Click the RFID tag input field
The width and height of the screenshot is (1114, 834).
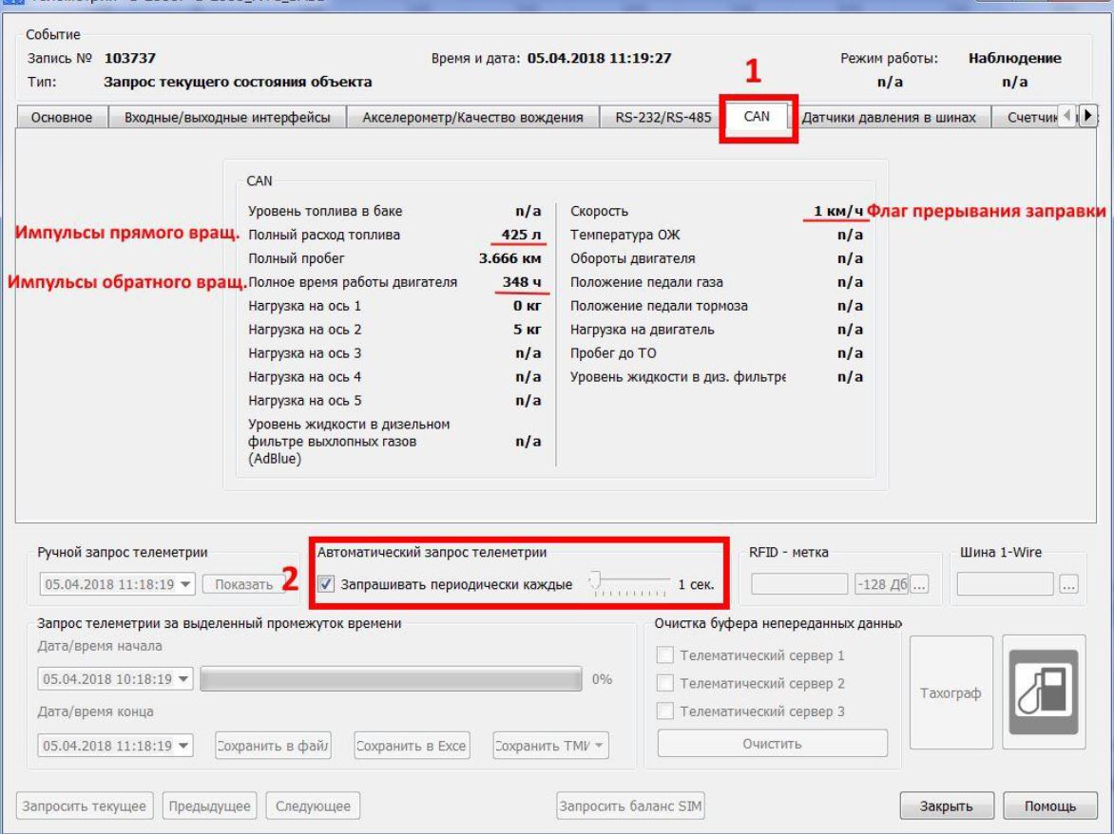click(798, 584)
